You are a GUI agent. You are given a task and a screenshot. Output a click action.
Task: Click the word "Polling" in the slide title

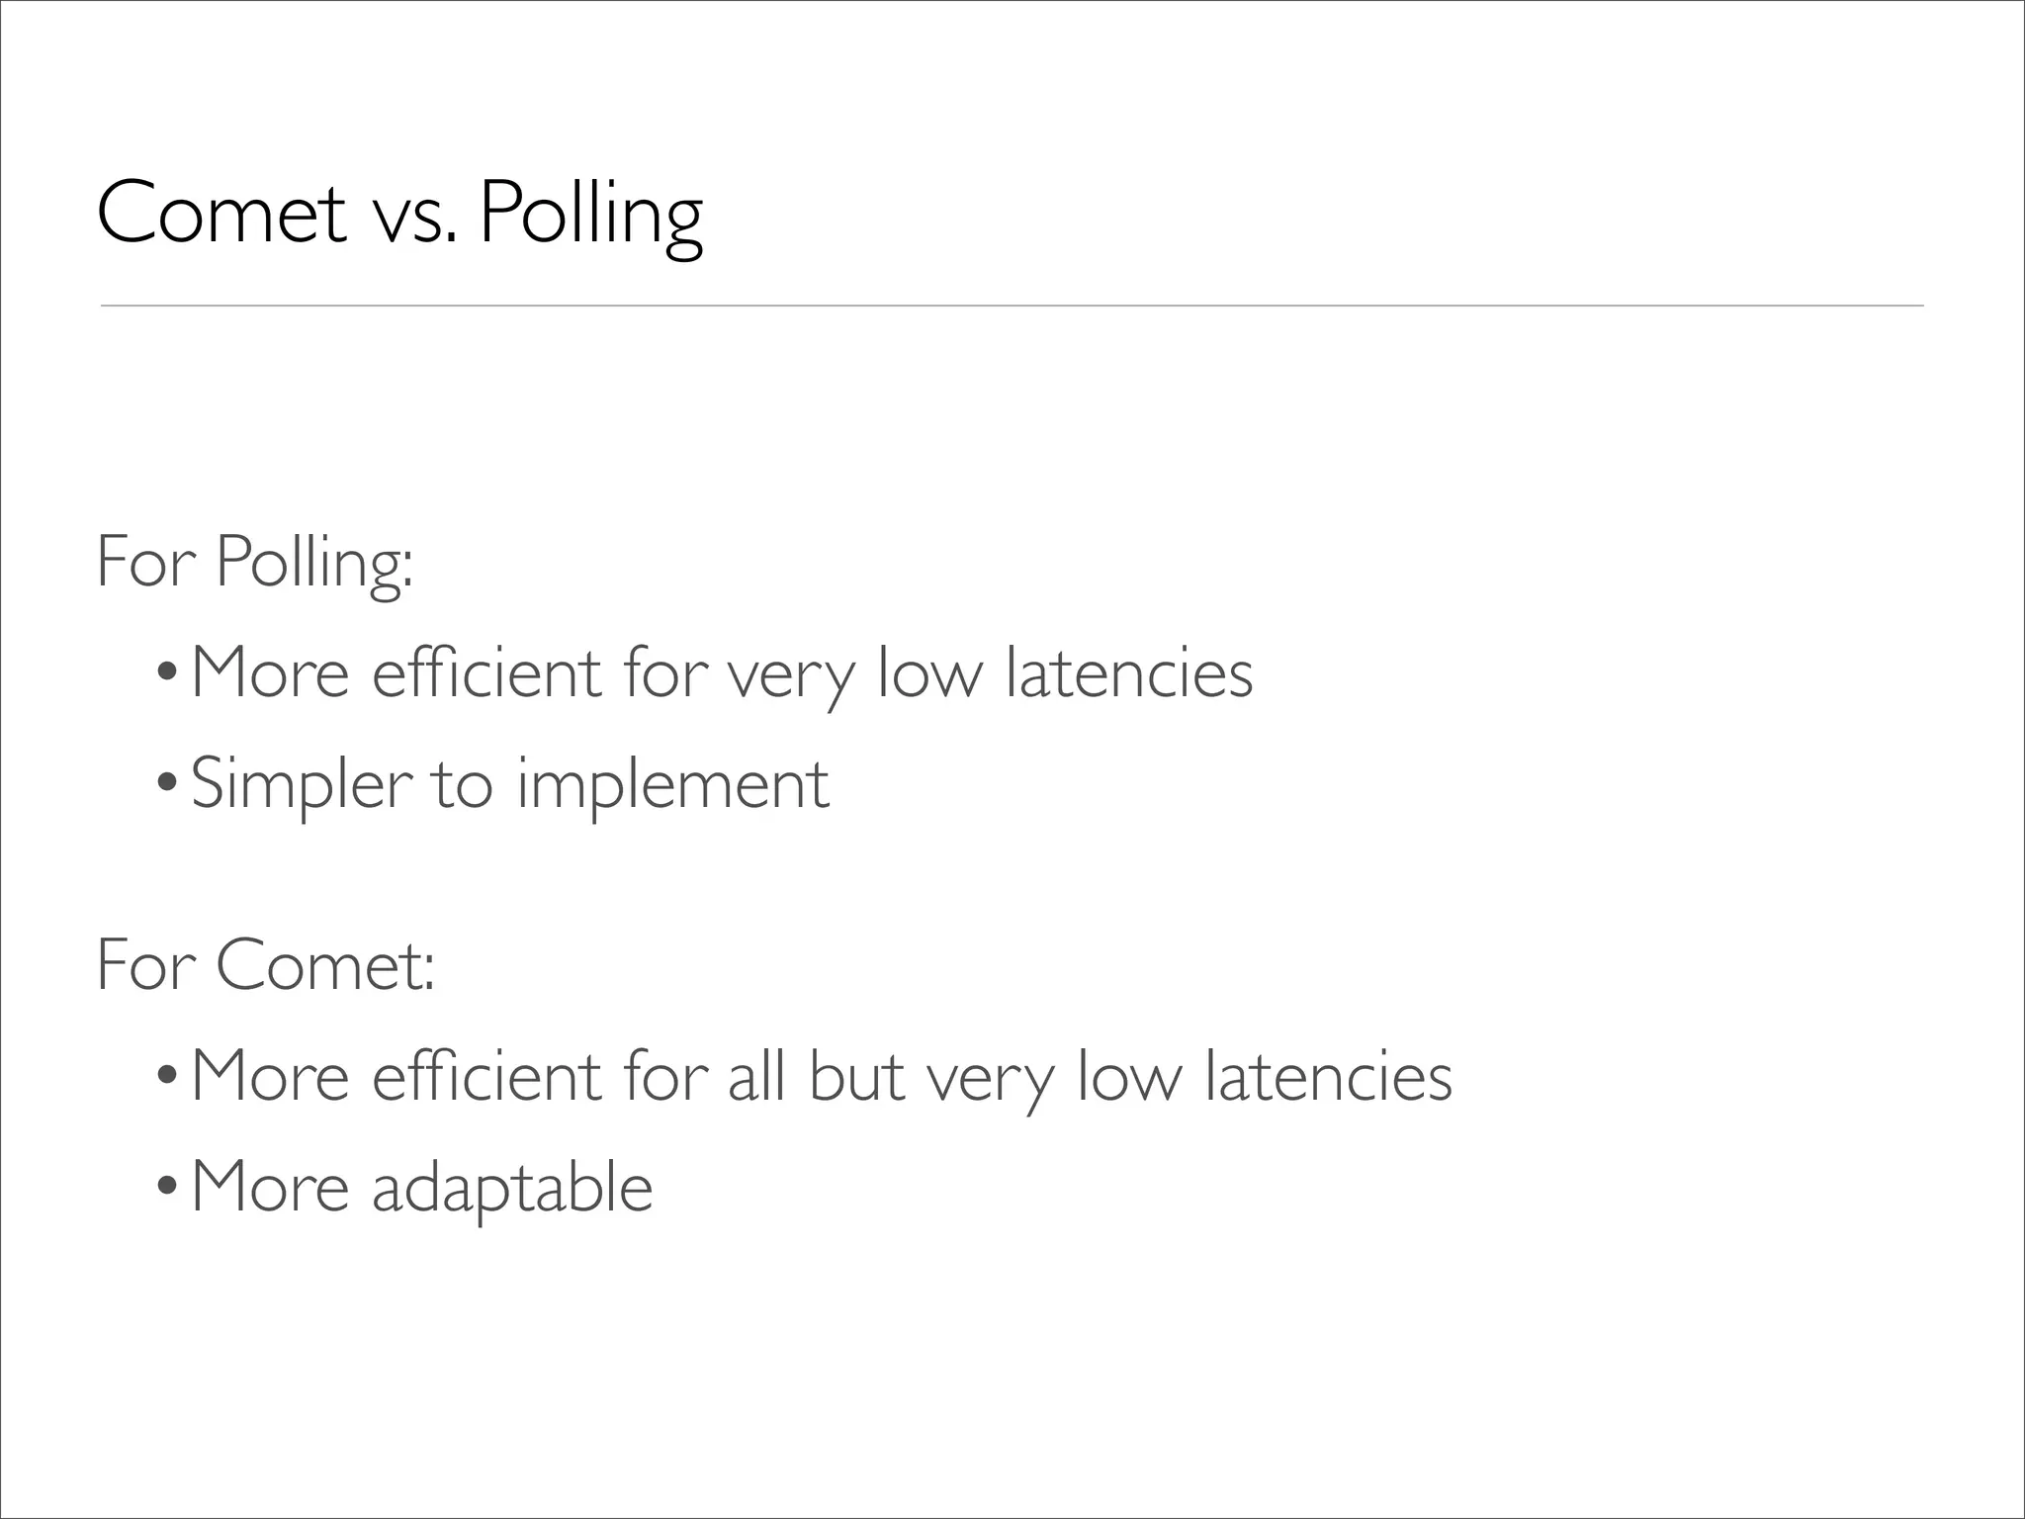pyautogui.click(x=590, y=216)
